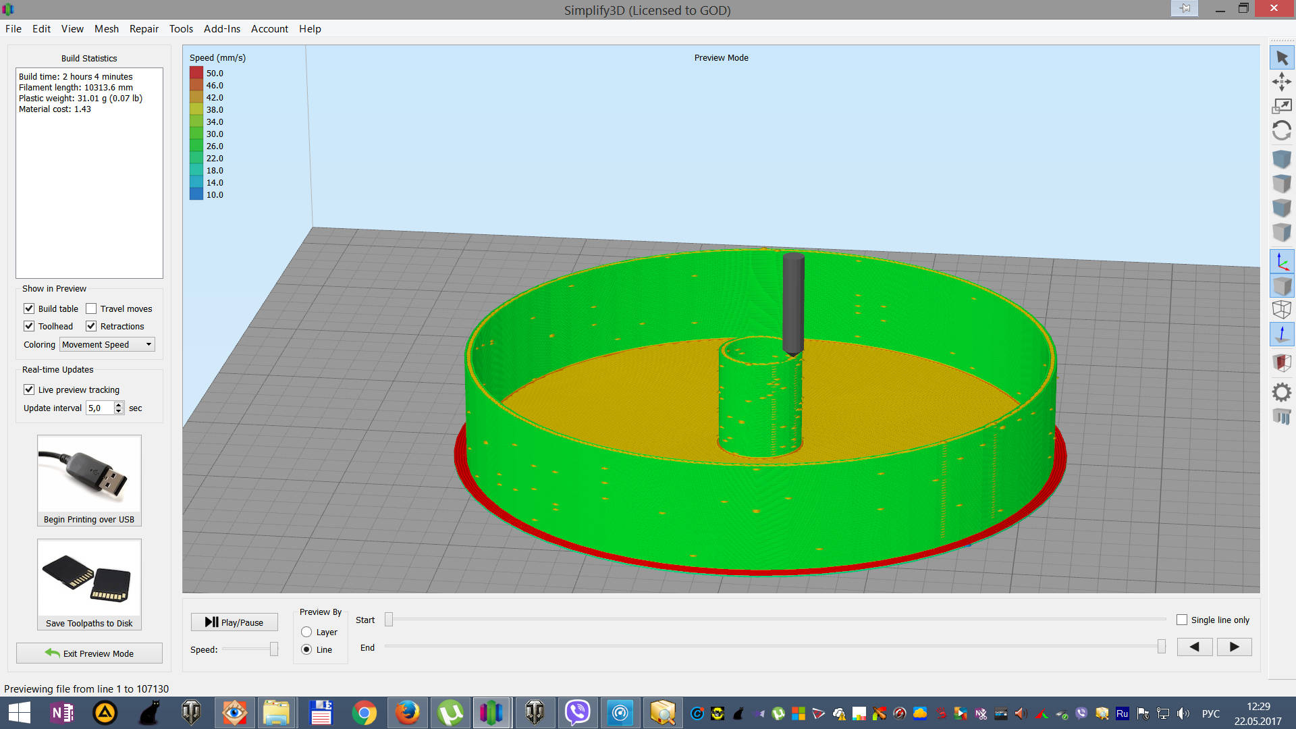The height and width of the screenshot is (729, 1296).
Task: Select the rotate view tool
Action: [x=1281, y=130]
